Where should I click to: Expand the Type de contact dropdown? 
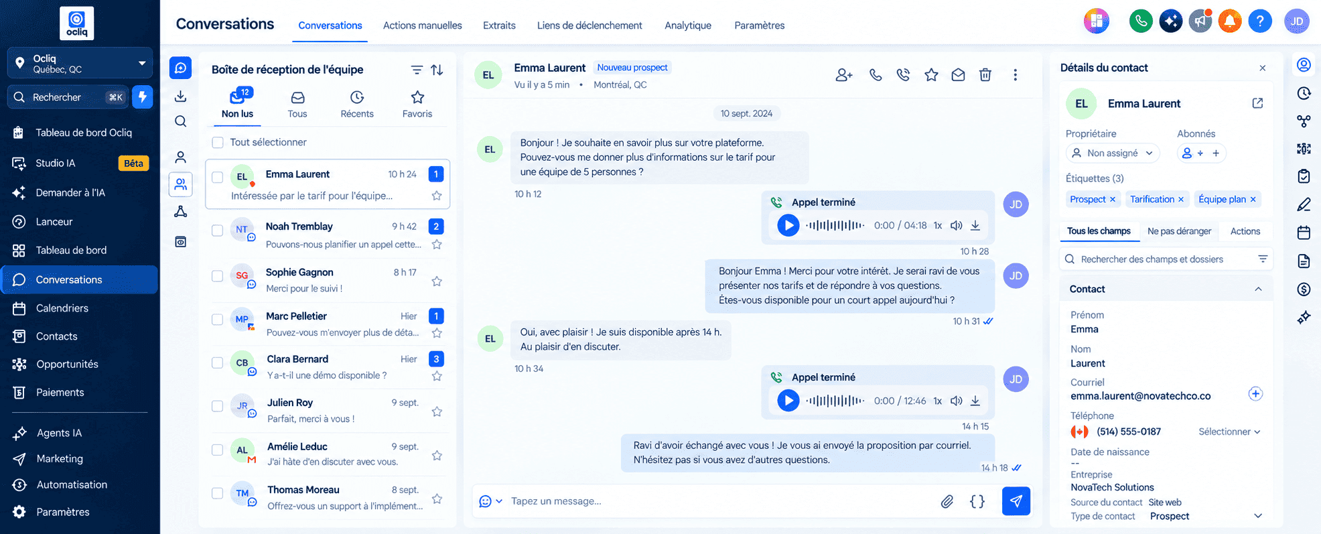1258,516
